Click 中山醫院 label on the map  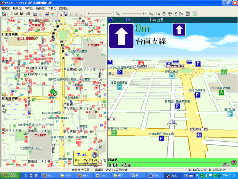77,59
